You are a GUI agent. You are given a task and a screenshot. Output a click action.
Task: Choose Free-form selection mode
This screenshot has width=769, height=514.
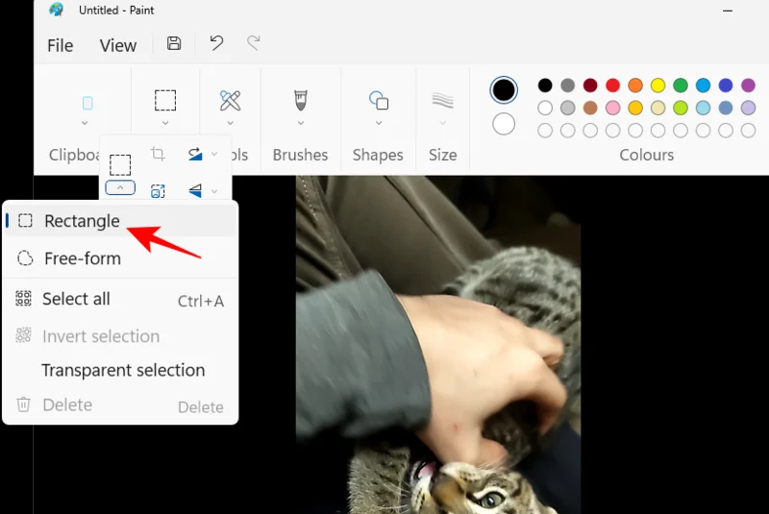121,258
